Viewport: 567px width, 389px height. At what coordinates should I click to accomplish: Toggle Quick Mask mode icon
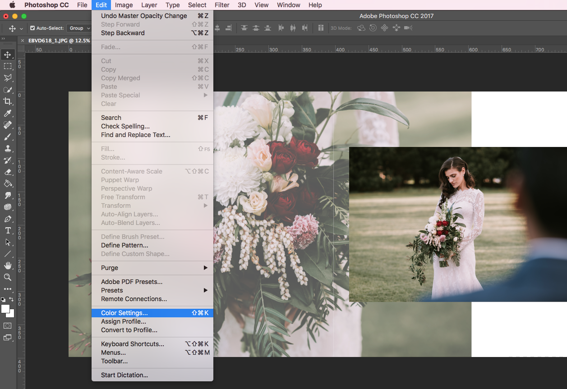coord(8,325)
